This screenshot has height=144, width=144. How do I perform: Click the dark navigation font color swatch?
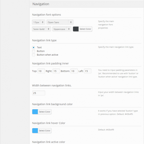point(76,29)
